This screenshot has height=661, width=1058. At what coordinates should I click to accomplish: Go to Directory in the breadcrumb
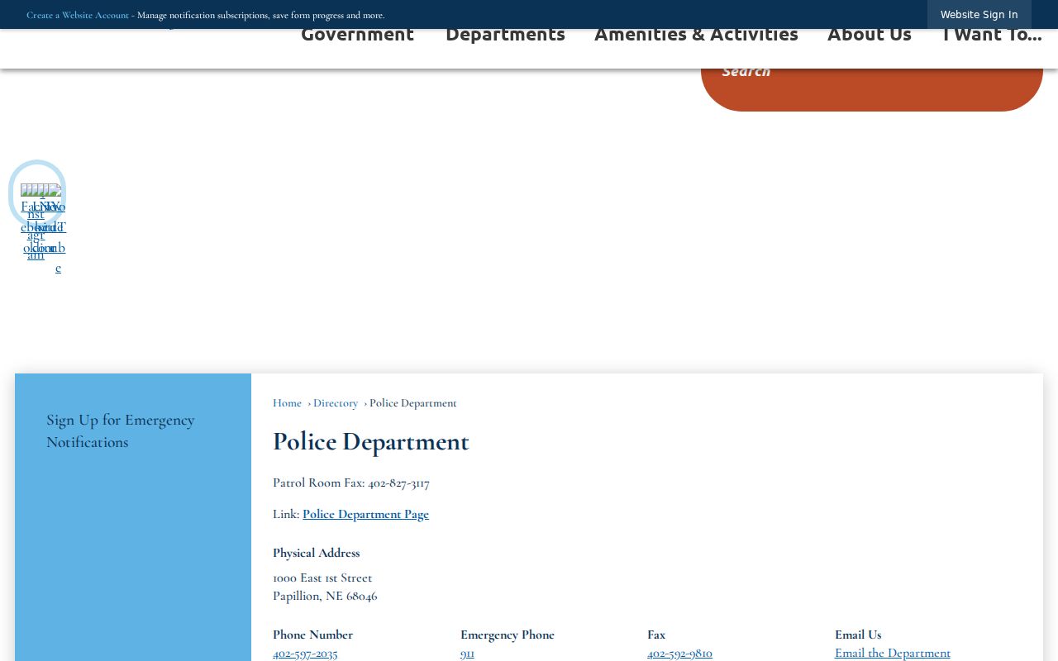pyautogui.click(x=336, y=403)
